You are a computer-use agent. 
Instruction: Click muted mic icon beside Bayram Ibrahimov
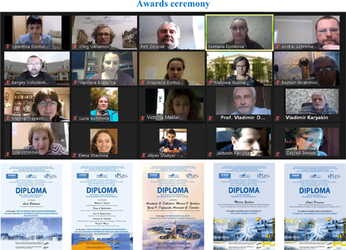277,83
